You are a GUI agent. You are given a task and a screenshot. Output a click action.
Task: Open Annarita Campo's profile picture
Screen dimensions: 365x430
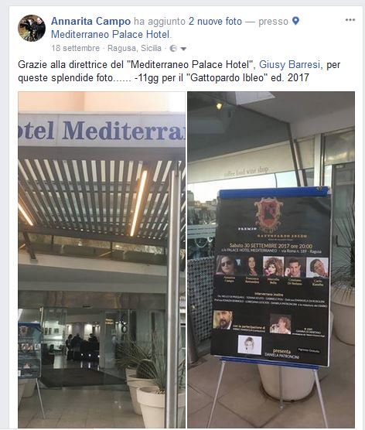click(x=32, y=28)
